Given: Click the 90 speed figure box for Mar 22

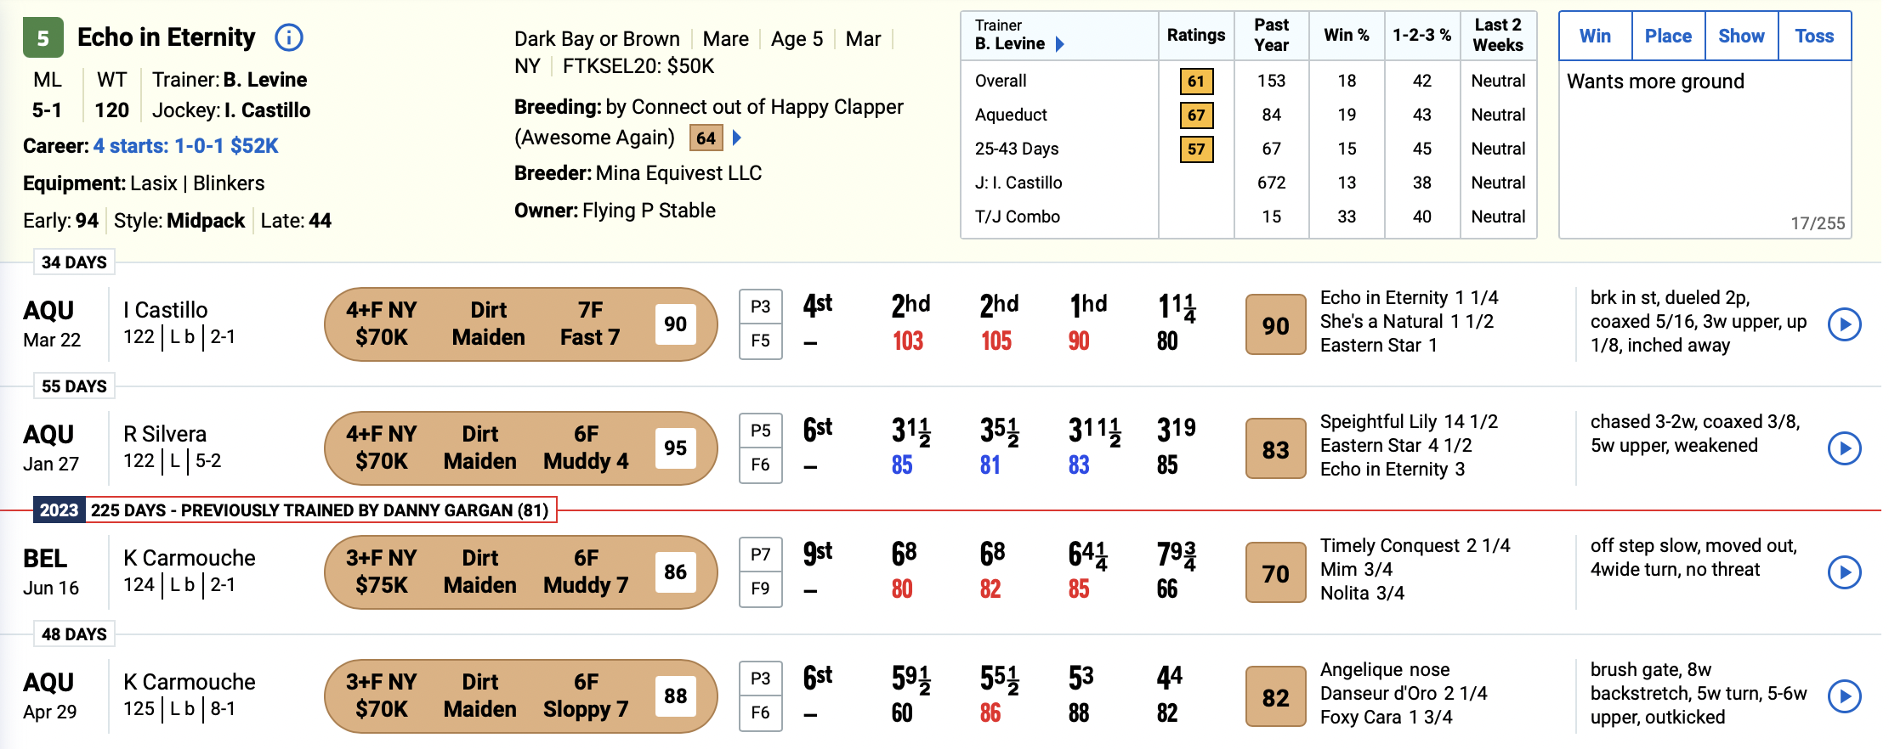Looking at the screenshot, I should [1275, 324].
